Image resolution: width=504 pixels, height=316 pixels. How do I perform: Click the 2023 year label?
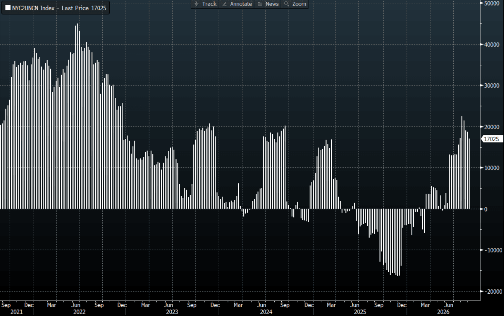coord(172,312)
